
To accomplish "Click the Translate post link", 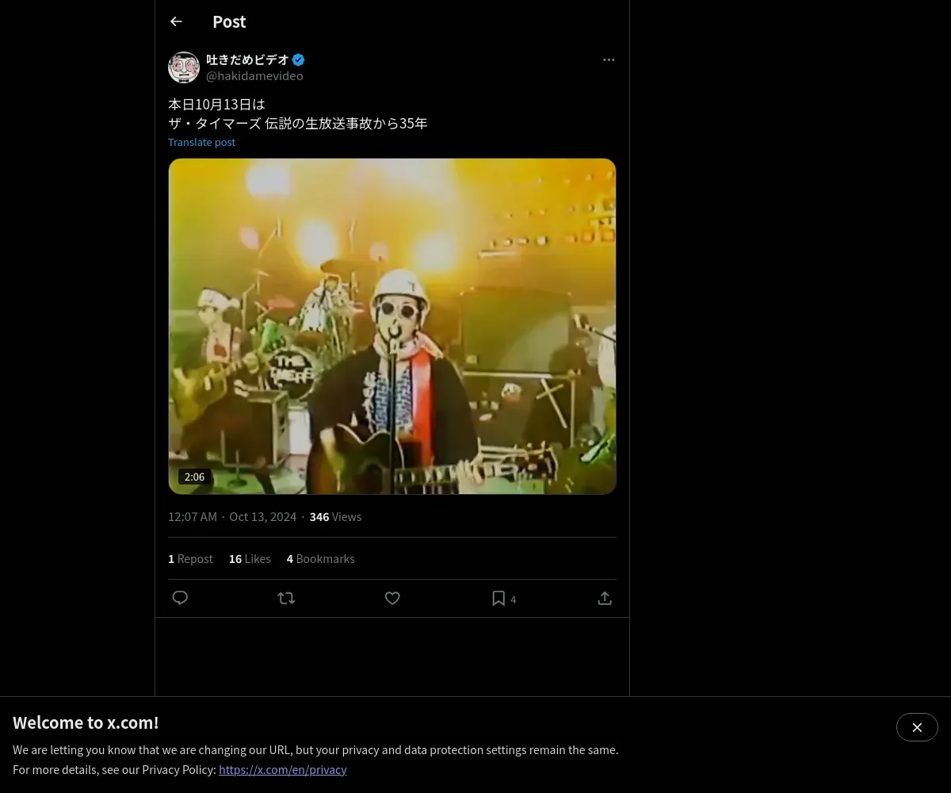I will tap(201, 142).
